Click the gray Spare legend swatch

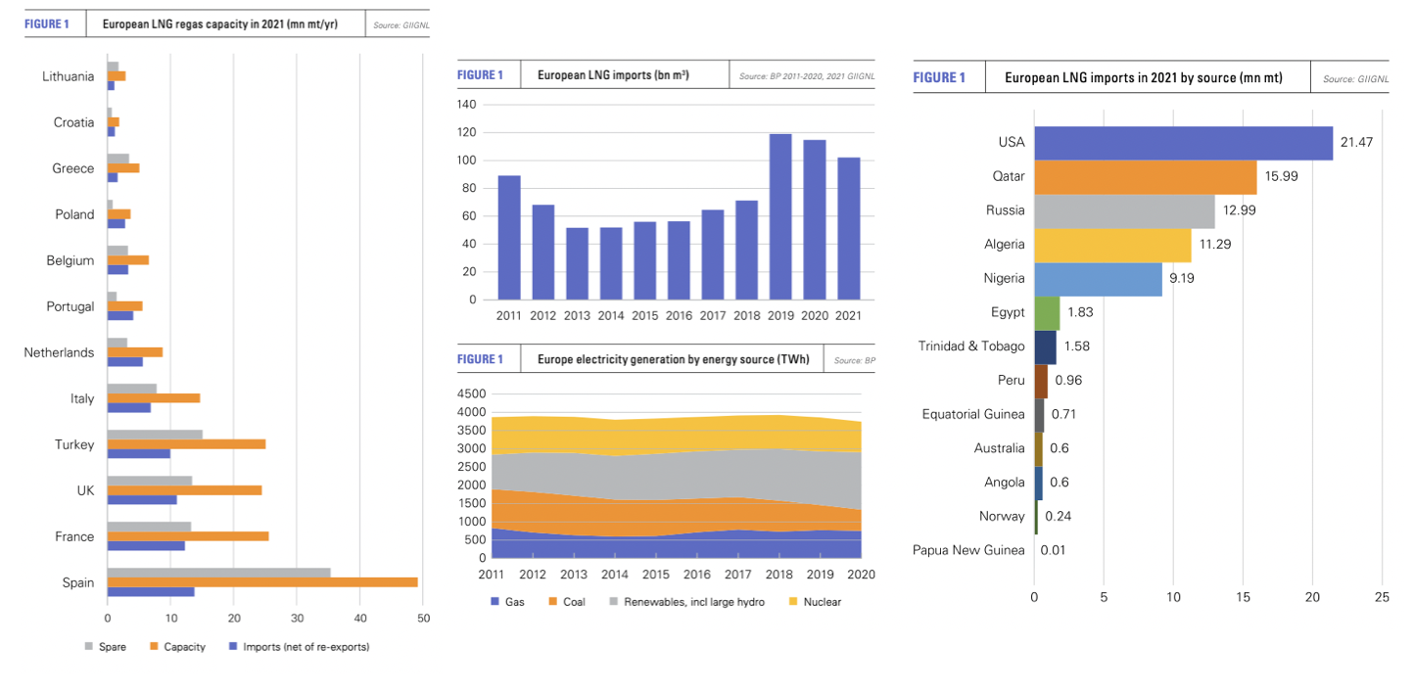coord(89,647)
